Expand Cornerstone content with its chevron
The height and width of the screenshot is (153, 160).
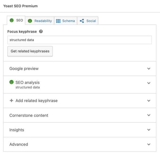pos(149,115)
